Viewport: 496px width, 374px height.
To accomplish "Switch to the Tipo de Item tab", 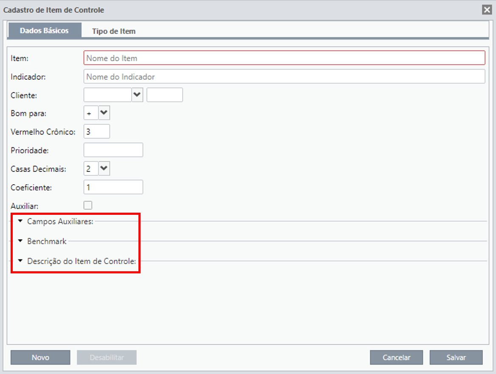I will click(x=114, y=31).
